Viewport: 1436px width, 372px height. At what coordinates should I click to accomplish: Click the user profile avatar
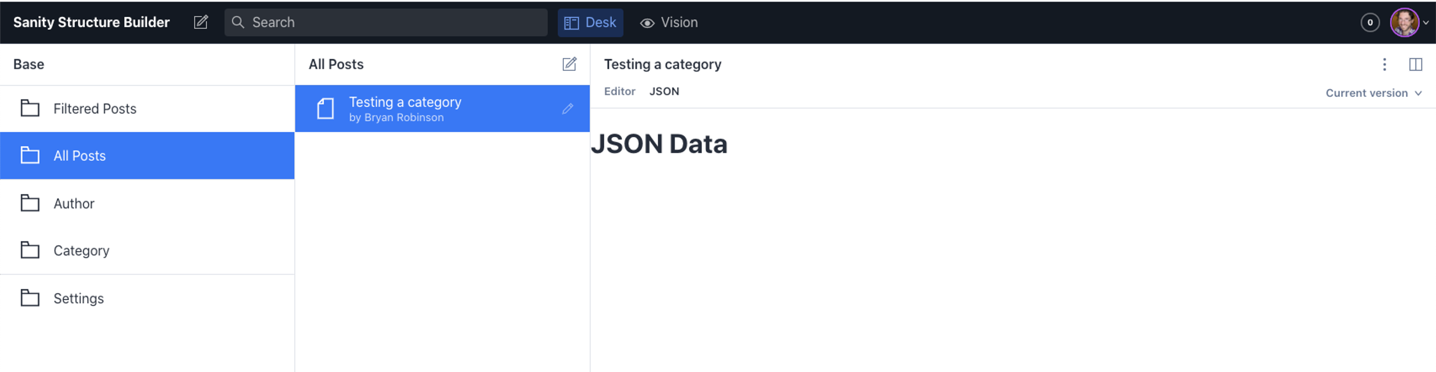pos(1404,22)
